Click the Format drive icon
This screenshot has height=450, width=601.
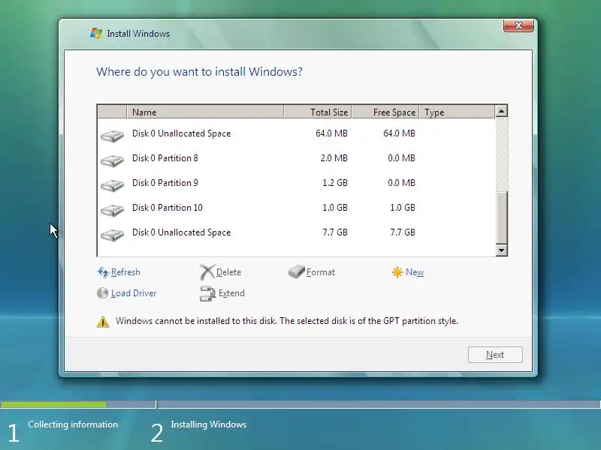pyautogui.click(x=296, y=272)
